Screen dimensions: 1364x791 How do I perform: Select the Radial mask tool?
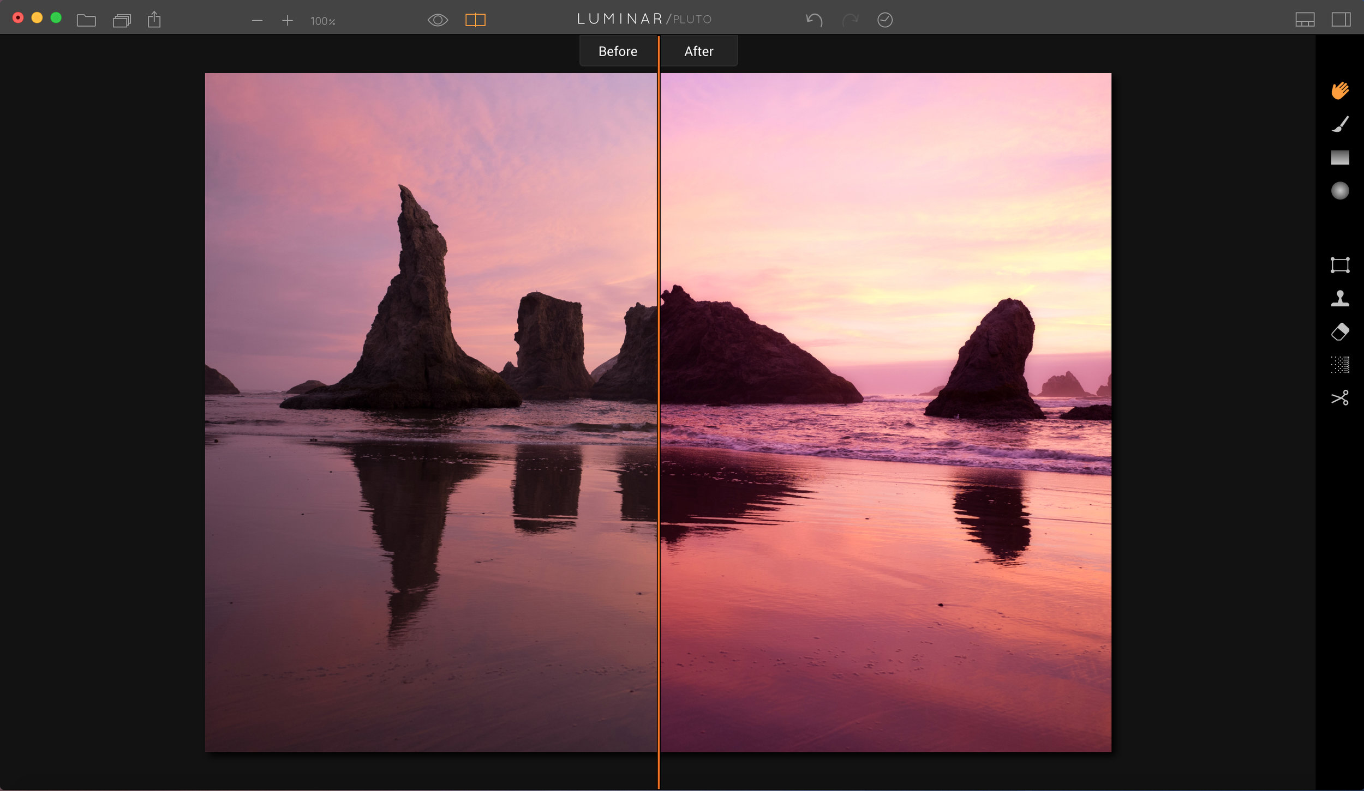click(x=1340, y=191)
